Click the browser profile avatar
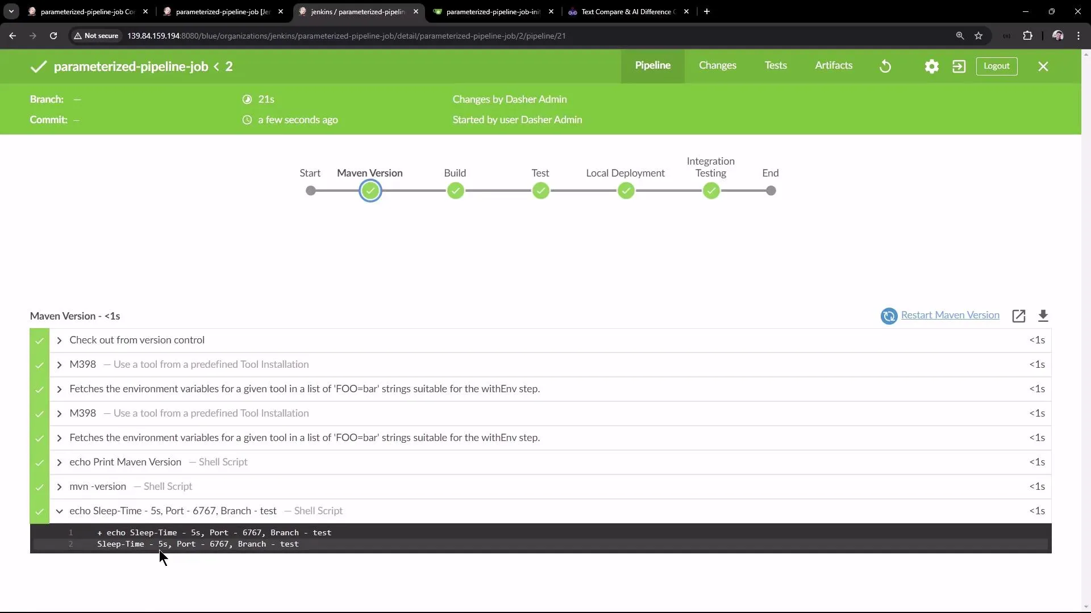Image resolution: width=1091 pixels, height=613 pixels. pos(1057,35)
